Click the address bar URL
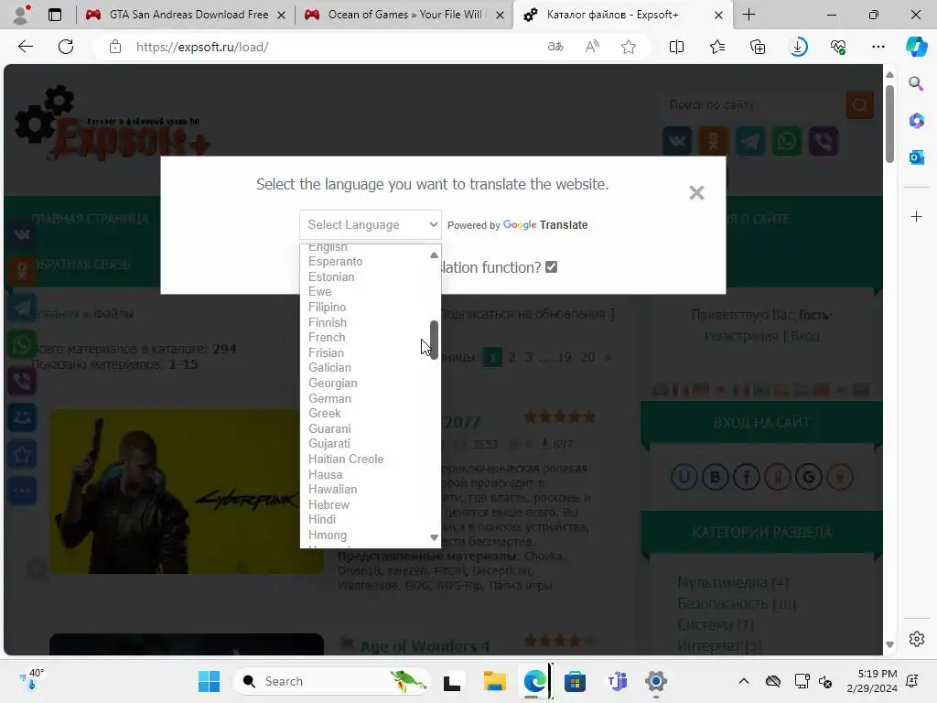937x703 pixels. click(202, 47)
